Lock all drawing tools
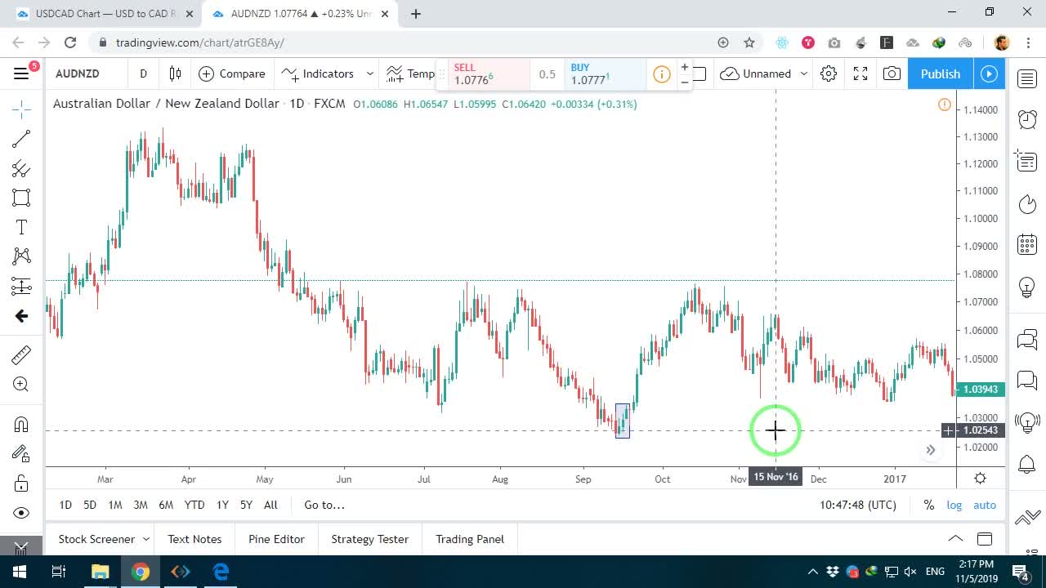1046x588 pixels. [x=21, y=483]
